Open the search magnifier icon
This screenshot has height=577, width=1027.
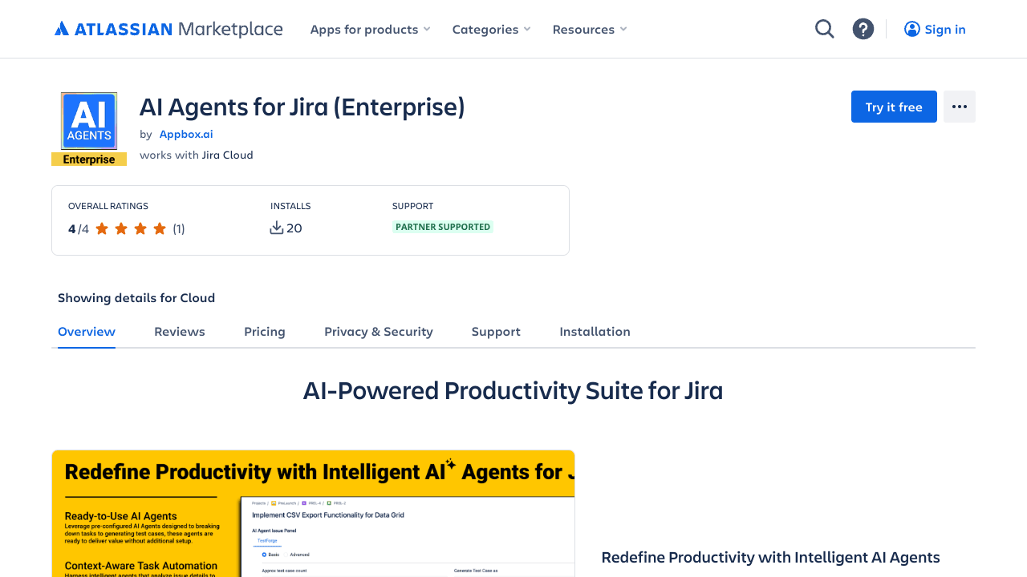825,29
